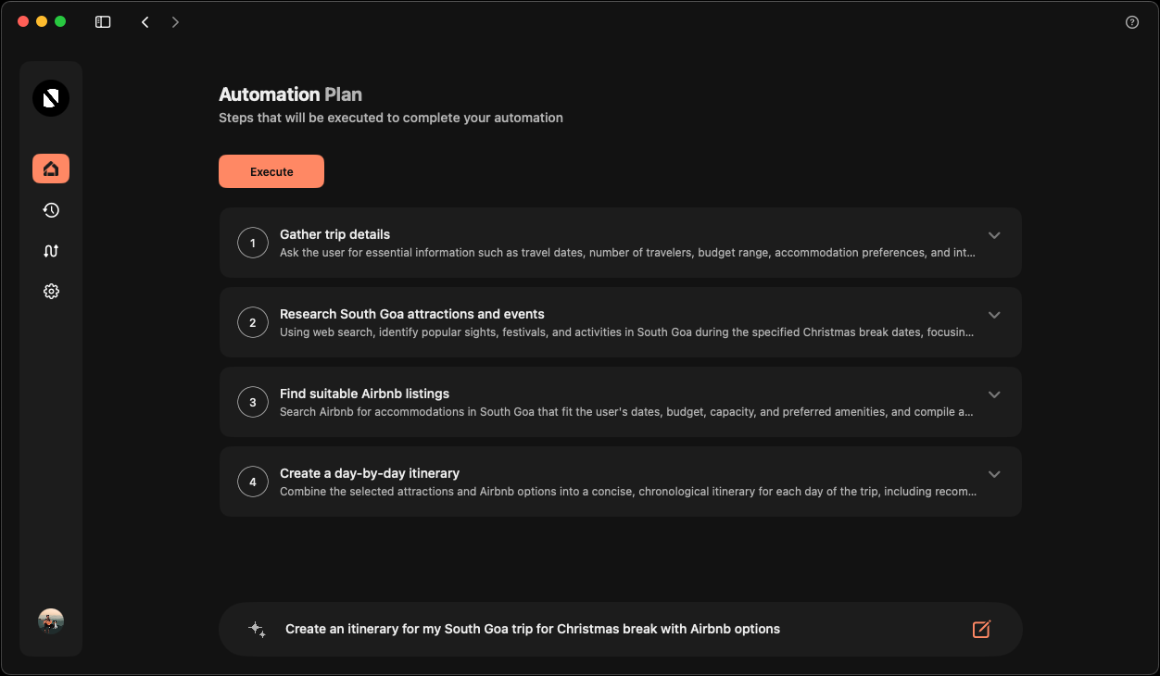The image size is (1160, 676).
Task: Click the user profile avatar
Action: pos(51,621)
